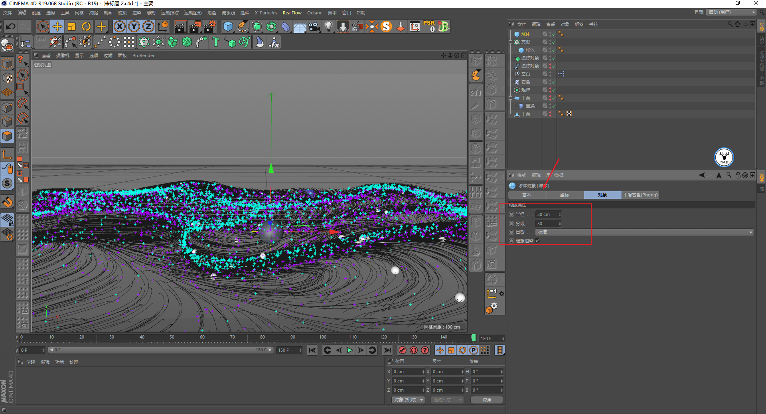The width and height of the screenshot is (766, 414).
Task: Click the record active objects button
Action: (x=403, y=350)
